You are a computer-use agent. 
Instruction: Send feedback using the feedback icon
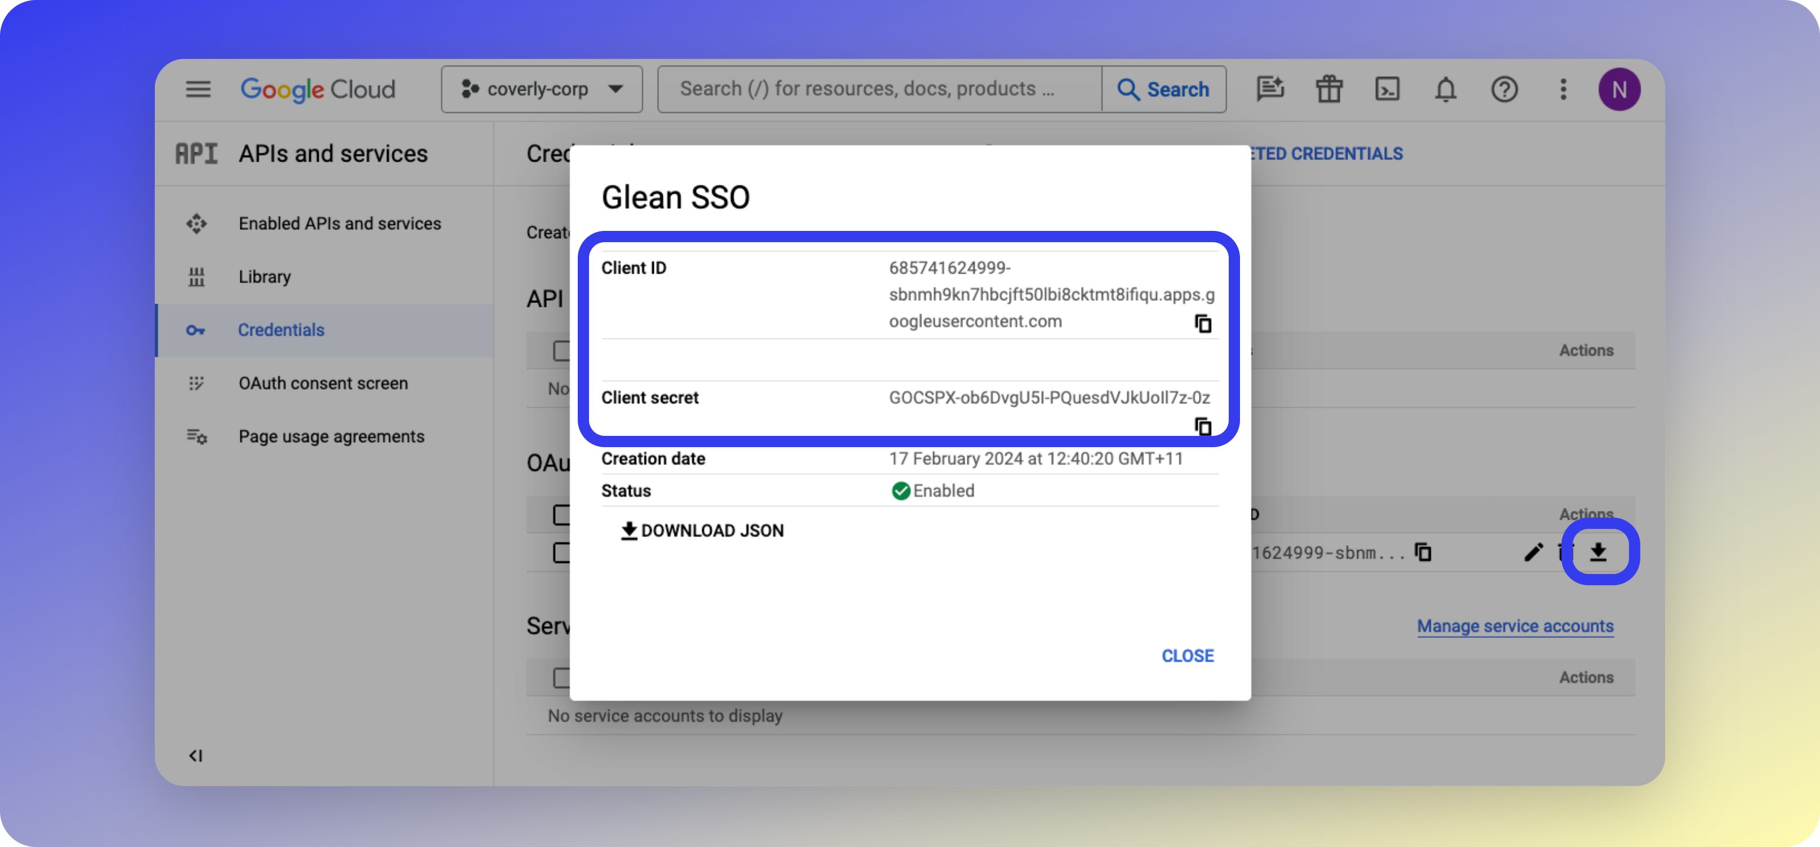pyautogui.click(x=1270, y=89)
